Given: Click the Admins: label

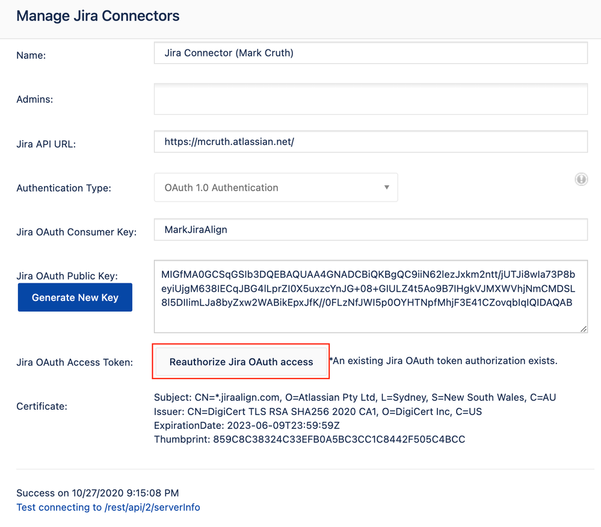Looking at the screenshot, I should (34, 99).
